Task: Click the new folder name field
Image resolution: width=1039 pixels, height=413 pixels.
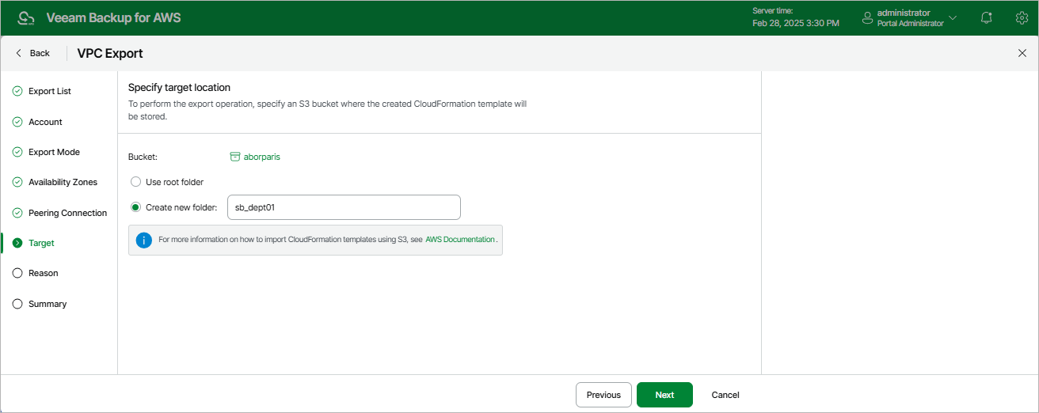Action: pos(344,207)
